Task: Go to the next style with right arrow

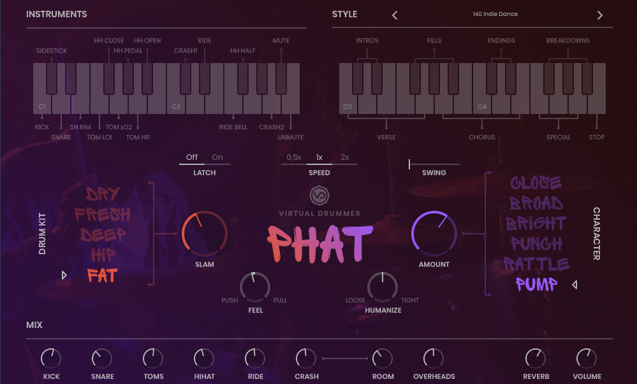Action: point(599,15)
